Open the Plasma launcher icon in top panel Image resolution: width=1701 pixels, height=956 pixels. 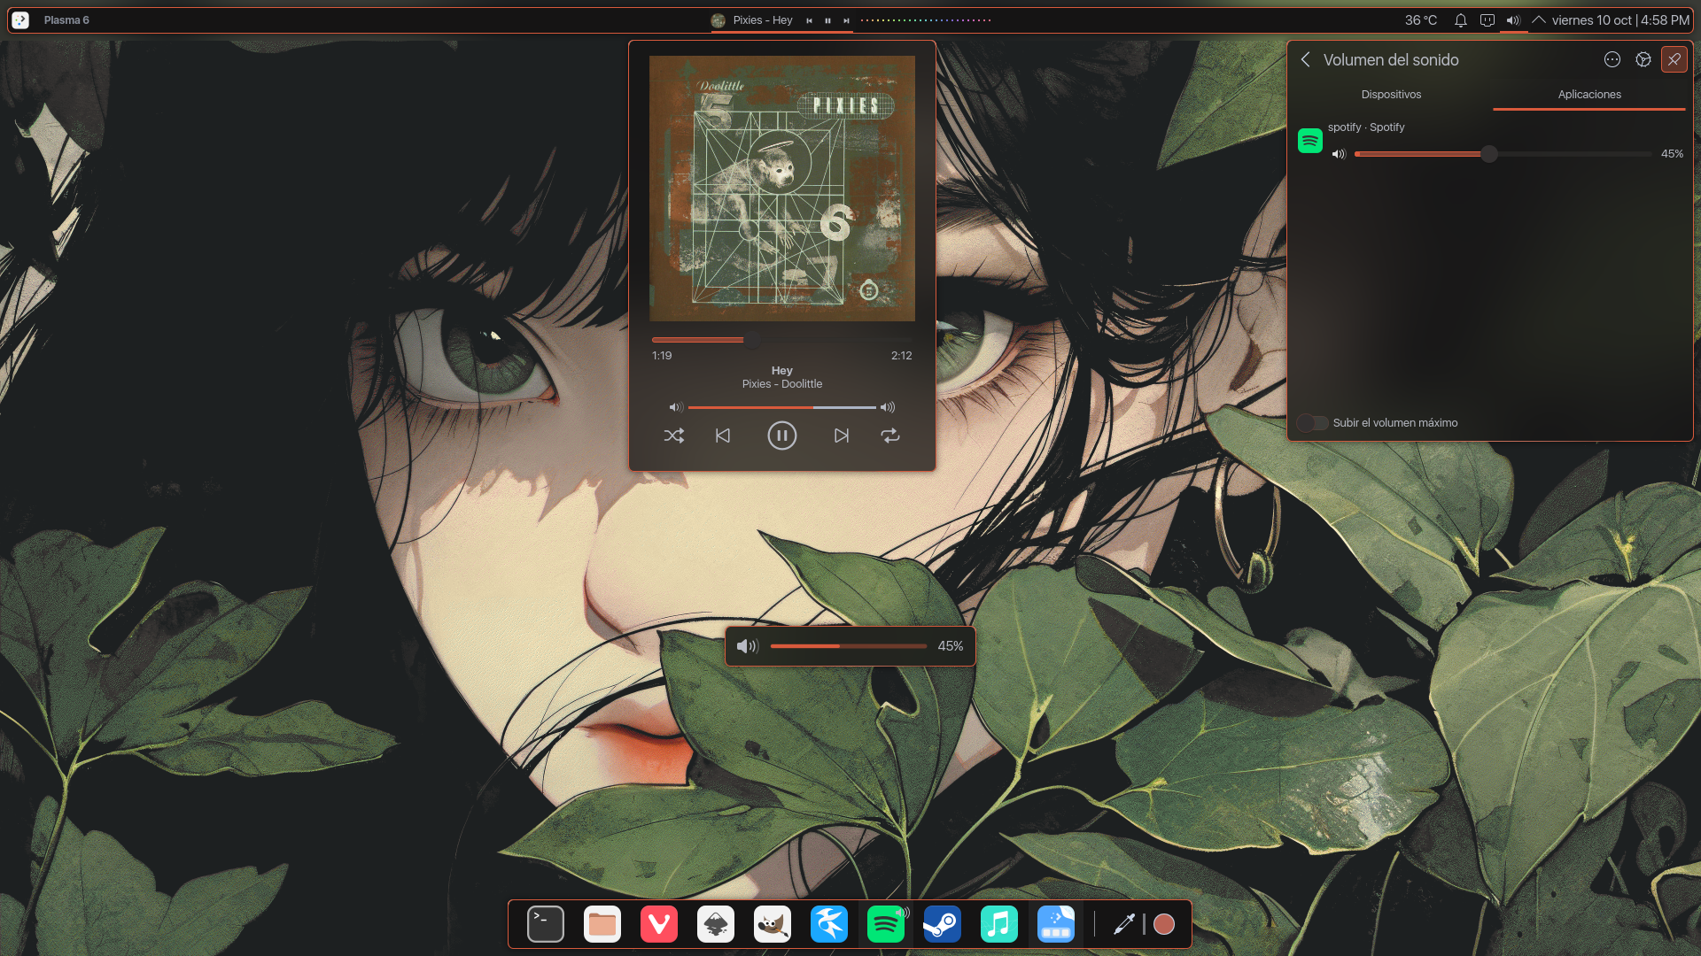tap(20, 19)
